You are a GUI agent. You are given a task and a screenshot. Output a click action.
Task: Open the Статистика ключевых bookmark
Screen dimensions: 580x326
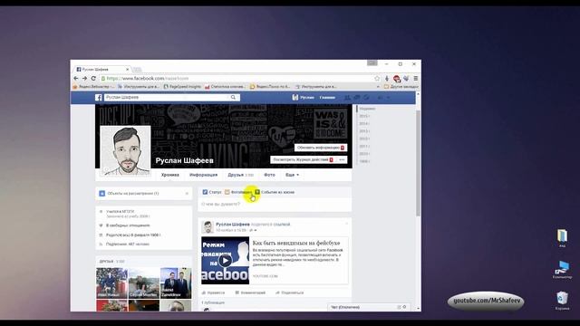coord(225,87)
